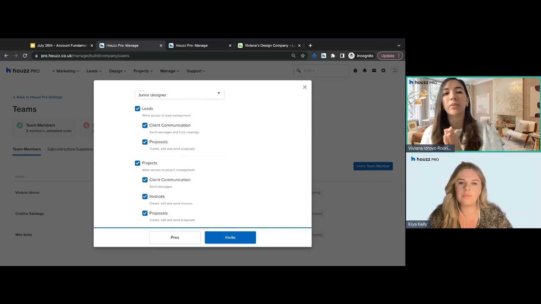Open the Junior designer role dropdown

click(180, 95)
